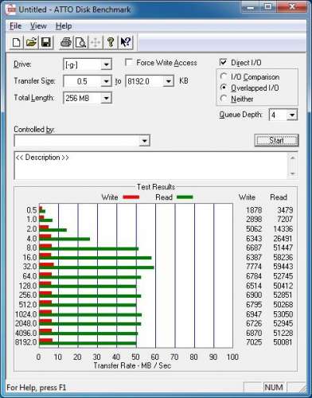
Task: Open Print Preview toolbar icon
Action: [x=80, y=42]
